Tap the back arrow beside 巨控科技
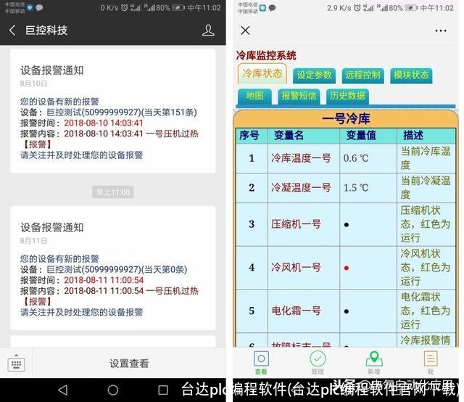Viewport: 464px width, 402px height. (12, 30)
